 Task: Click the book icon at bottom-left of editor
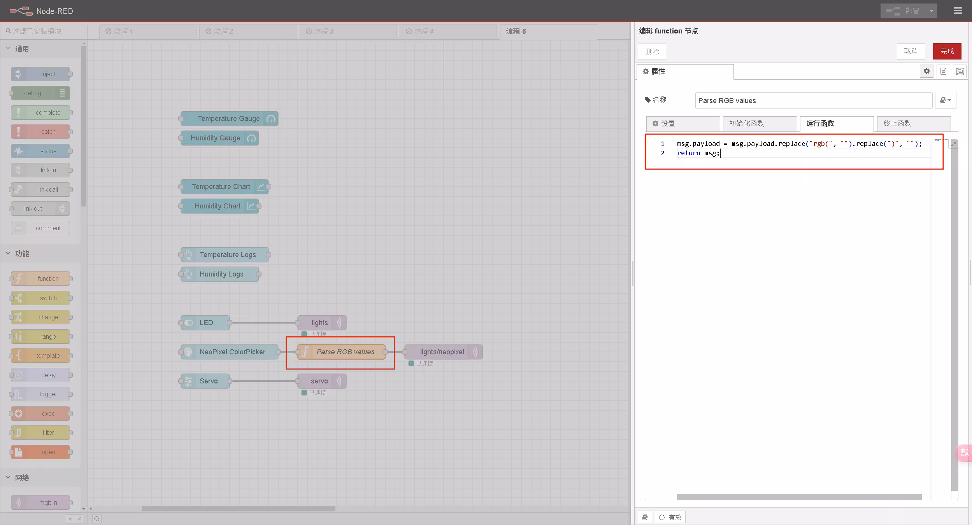click(645, 517)
